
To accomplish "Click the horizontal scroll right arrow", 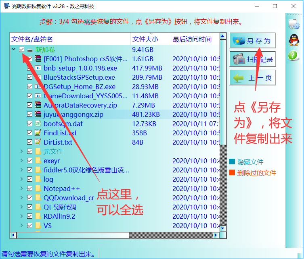I will (x=216, y=235).
